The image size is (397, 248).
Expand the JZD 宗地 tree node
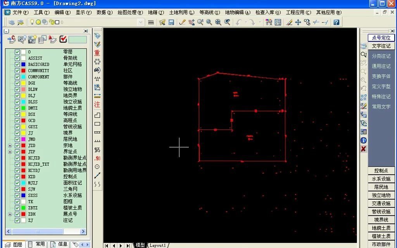(x=10, y=145)
